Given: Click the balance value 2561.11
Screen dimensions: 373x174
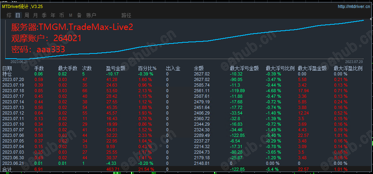Looking at the screenshot, I should click(x=202, y=91).
